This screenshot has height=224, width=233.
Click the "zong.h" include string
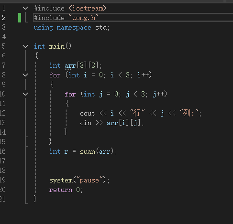point(84,18)
